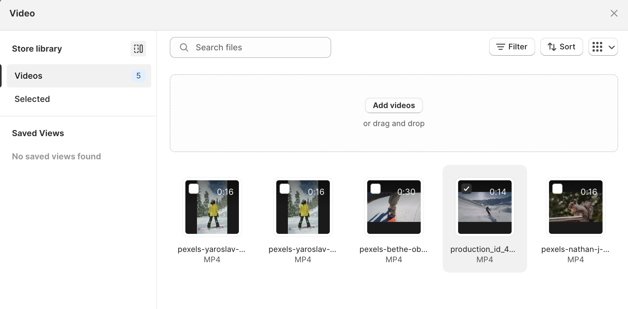The height and width of the screenshot is (309, 628).
Task: Expand the view mode dropdown chevron
Action: (x=612, y=47)
